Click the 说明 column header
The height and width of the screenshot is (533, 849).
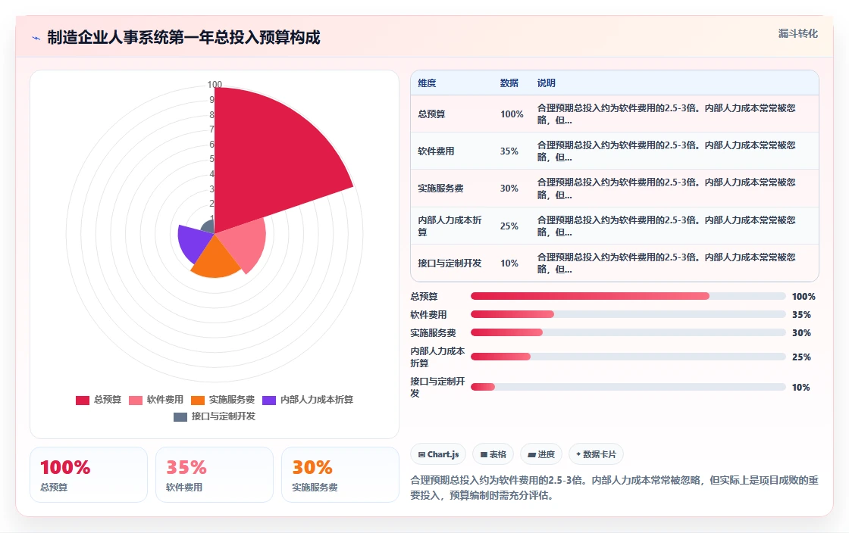point(547,83)
